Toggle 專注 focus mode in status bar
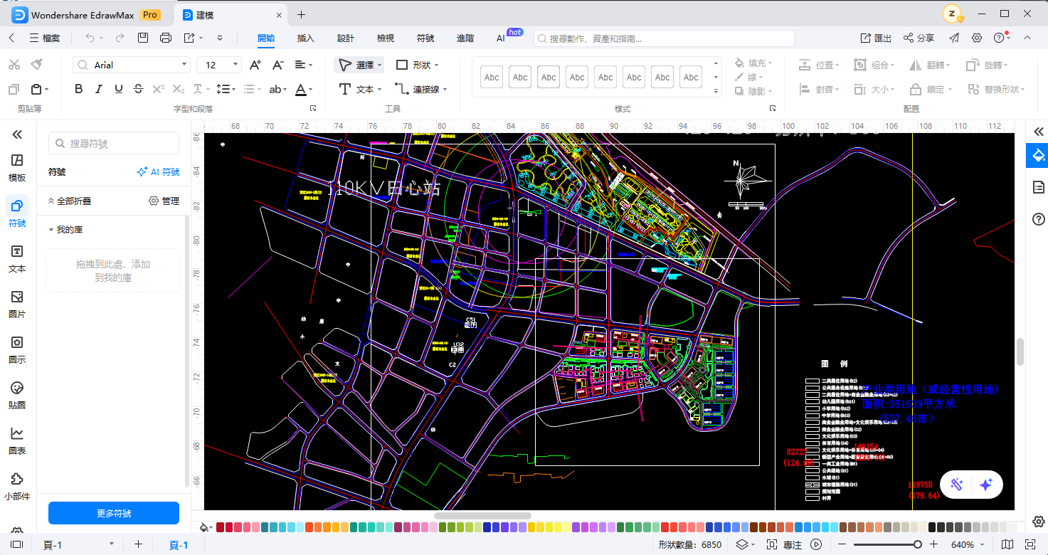The image size is (1048, 555). coord(784,544)
